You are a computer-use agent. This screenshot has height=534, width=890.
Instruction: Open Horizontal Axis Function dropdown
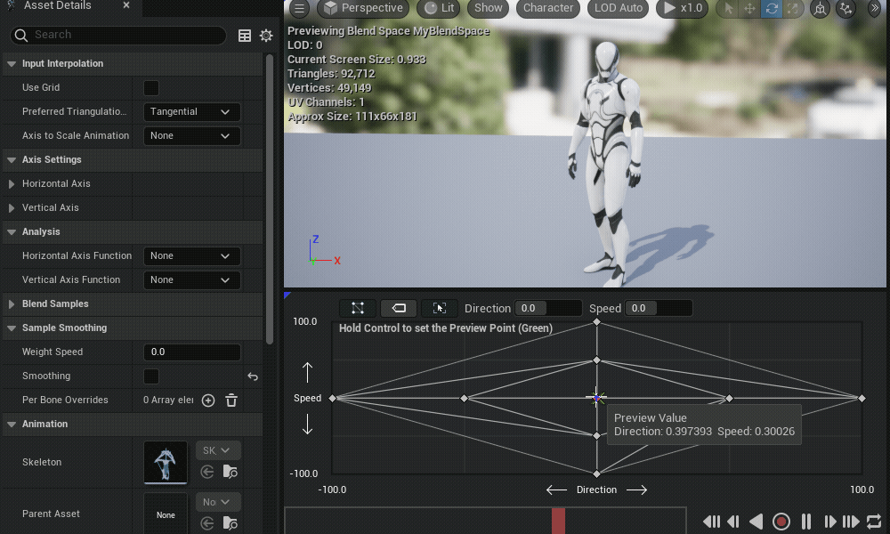(x=191, y=256)
